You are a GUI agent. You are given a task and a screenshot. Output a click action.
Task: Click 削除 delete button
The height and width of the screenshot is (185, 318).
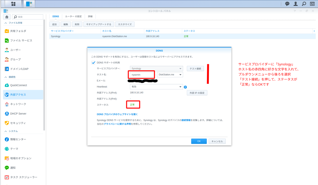[x=77, y=24]
